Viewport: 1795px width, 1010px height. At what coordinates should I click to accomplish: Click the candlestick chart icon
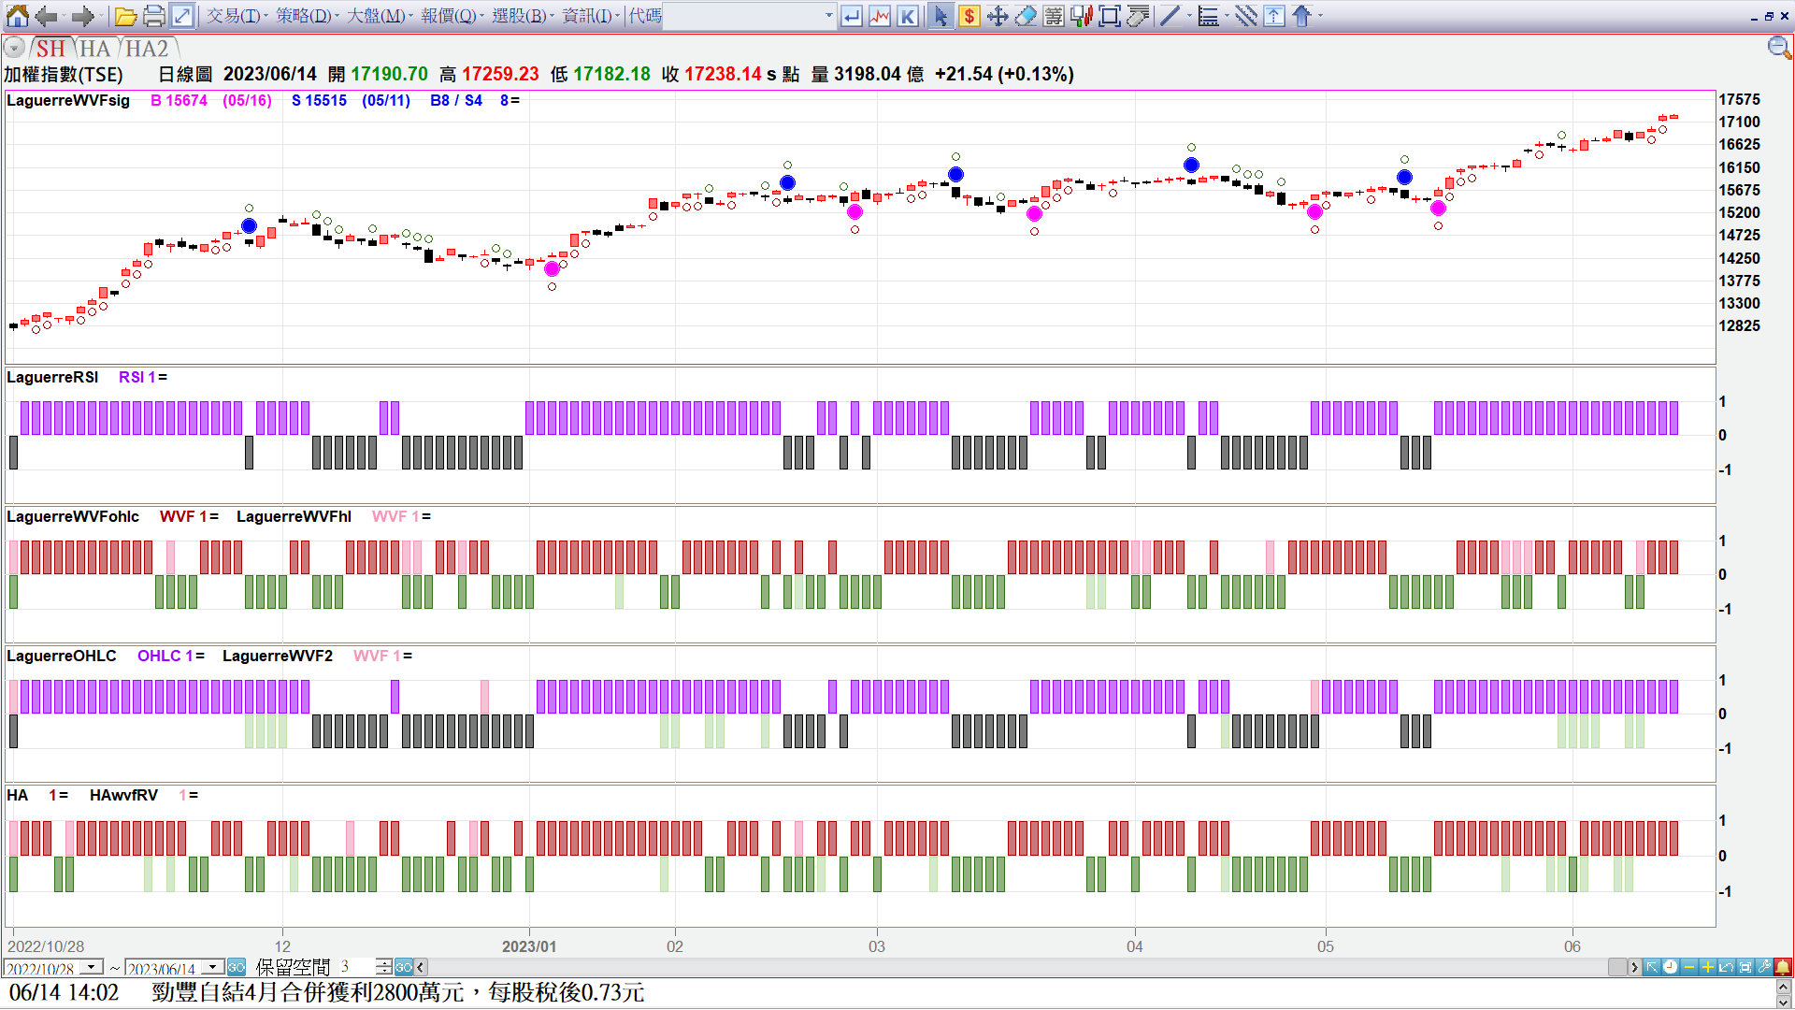coord(1082,16)
